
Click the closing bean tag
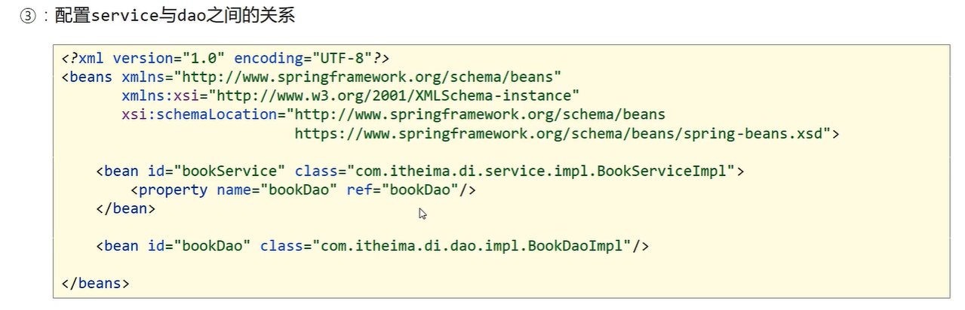125,208
